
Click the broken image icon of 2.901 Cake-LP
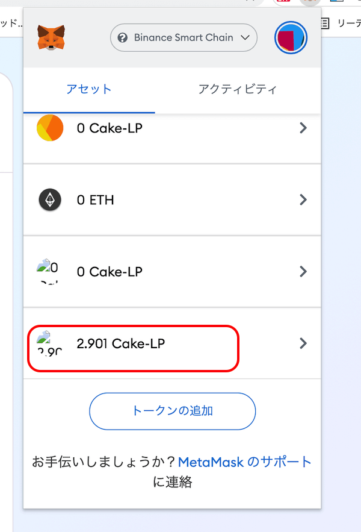tap(43, 337)
